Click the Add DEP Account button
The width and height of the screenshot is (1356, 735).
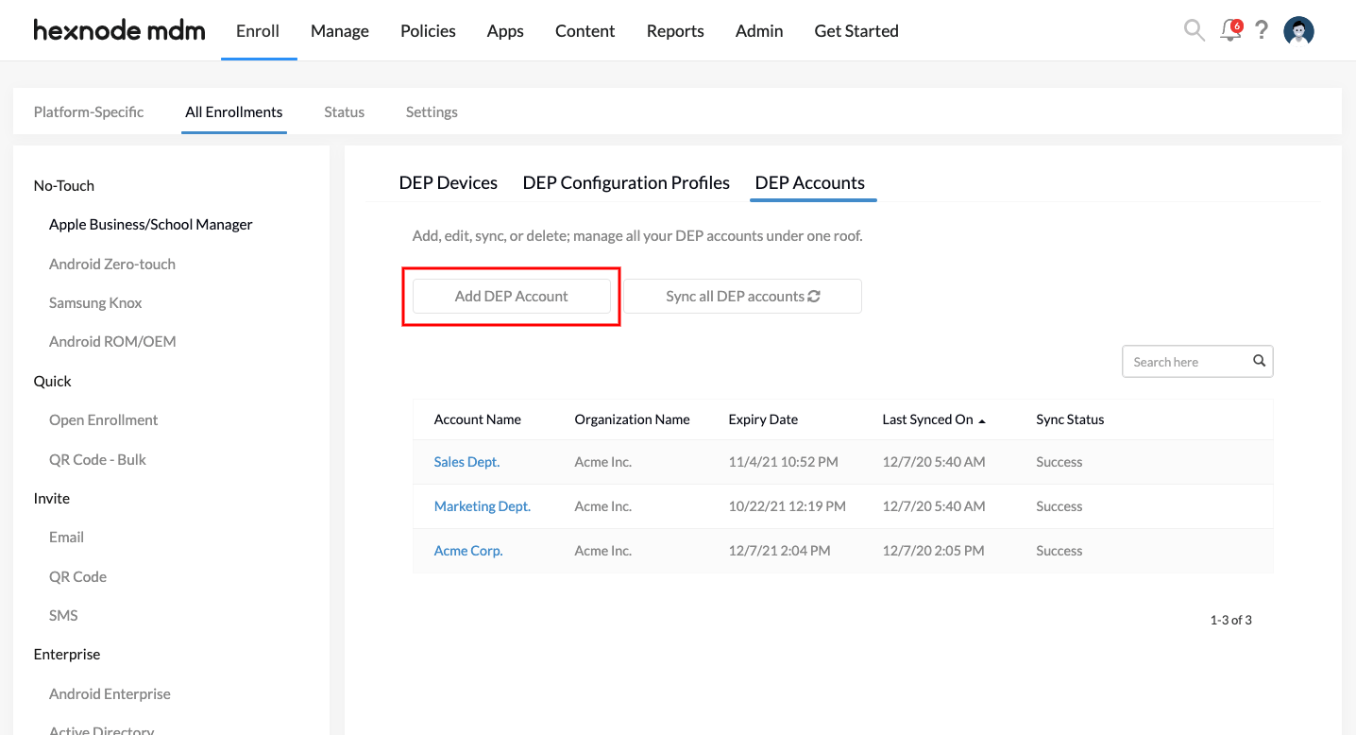tap(511, 296)
